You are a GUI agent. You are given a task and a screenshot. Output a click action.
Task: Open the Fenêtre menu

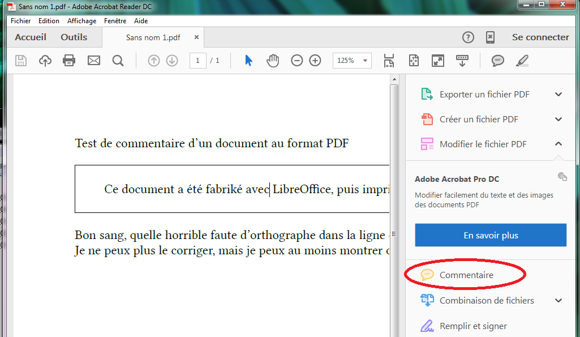pos(115,21)
